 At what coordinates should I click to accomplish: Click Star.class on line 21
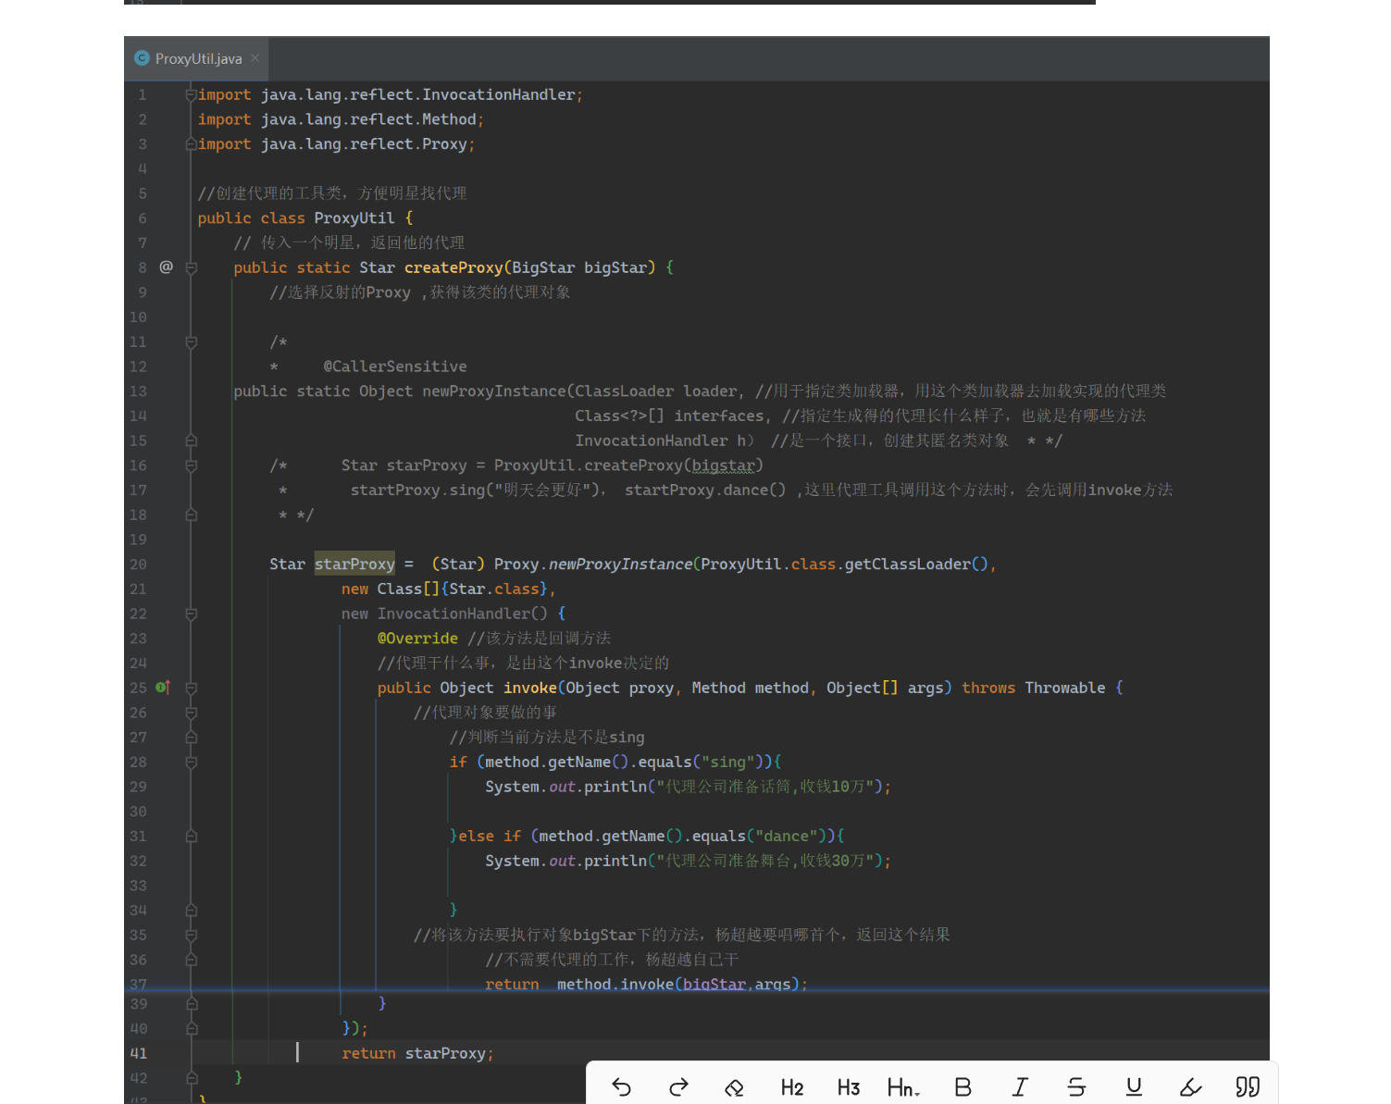click(x=494, y=589)
